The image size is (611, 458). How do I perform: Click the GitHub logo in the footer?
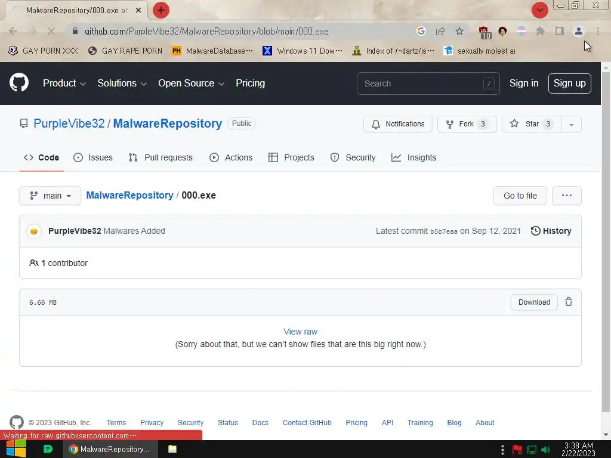coord(16,422)
